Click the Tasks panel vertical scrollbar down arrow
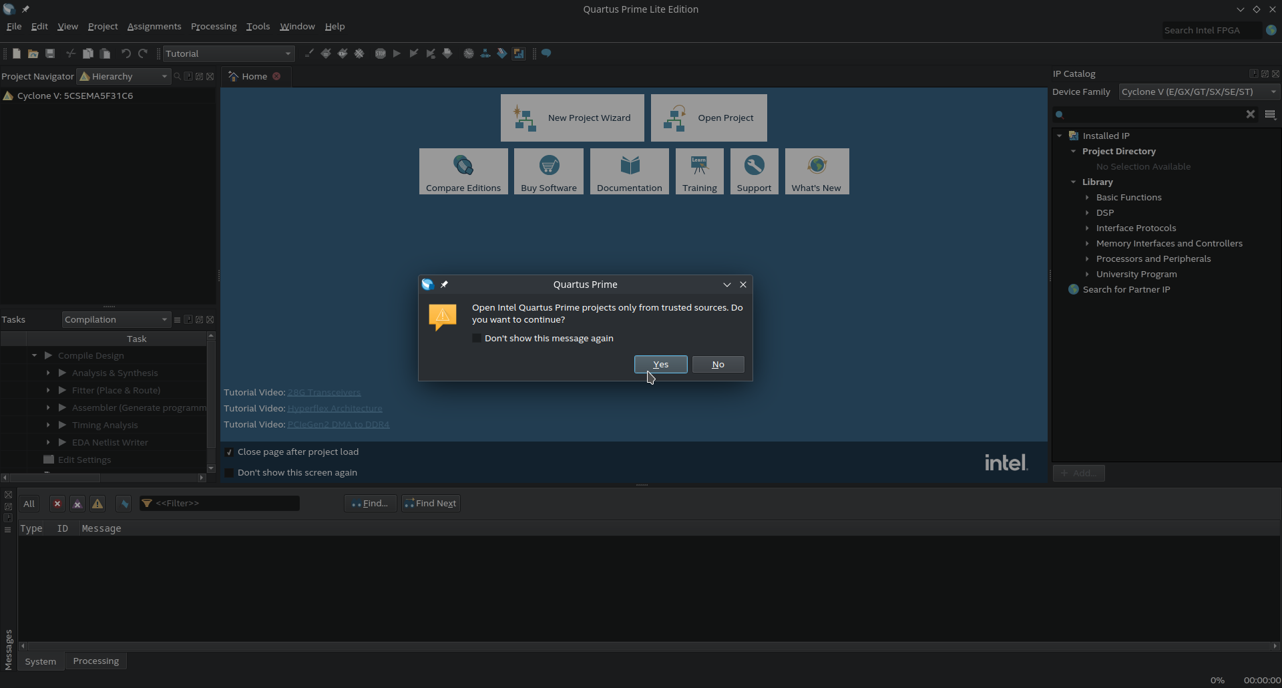The height and width of the screenshot is (688, 1282). tap(211, 468)
